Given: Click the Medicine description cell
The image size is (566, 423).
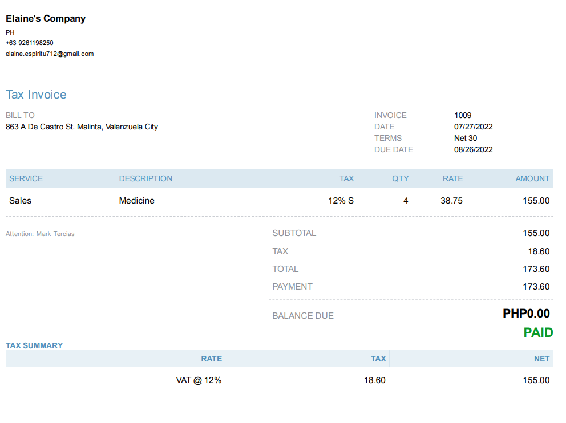Looking at the screenshot, I should pyautogui.click(x=136, y=201).
